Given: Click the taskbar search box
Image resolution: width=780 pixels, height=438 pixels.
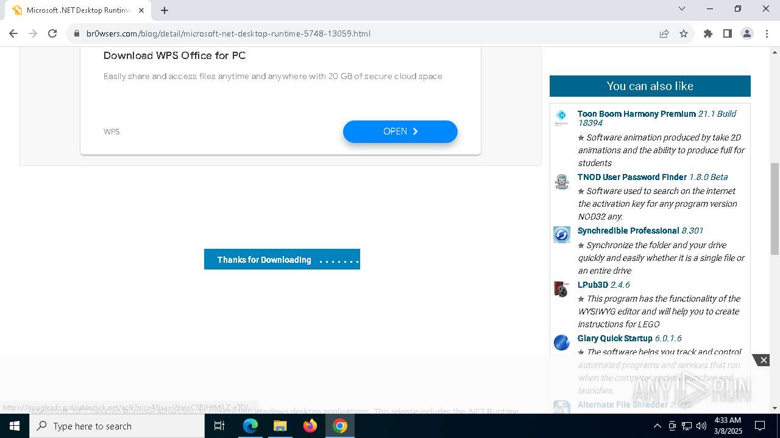Looking at the screenshot, I should click(117, 426).
